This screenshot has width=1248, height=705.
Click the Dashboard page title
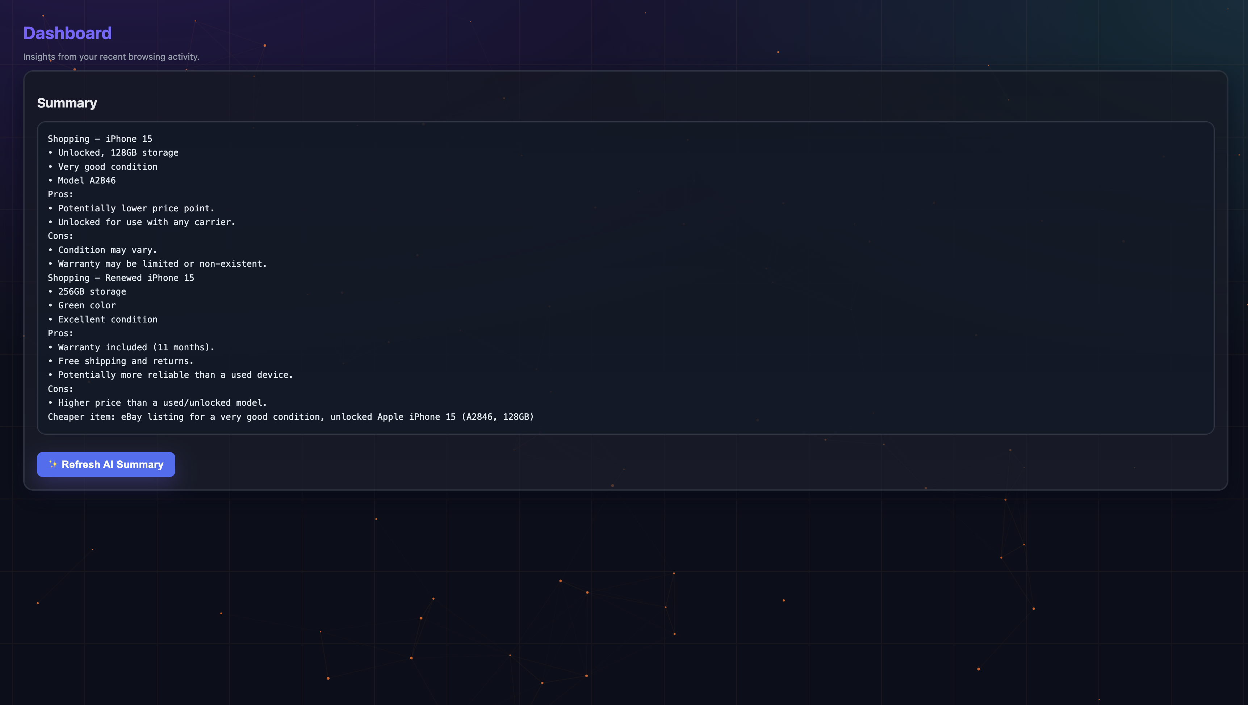[x=67, y=33]
